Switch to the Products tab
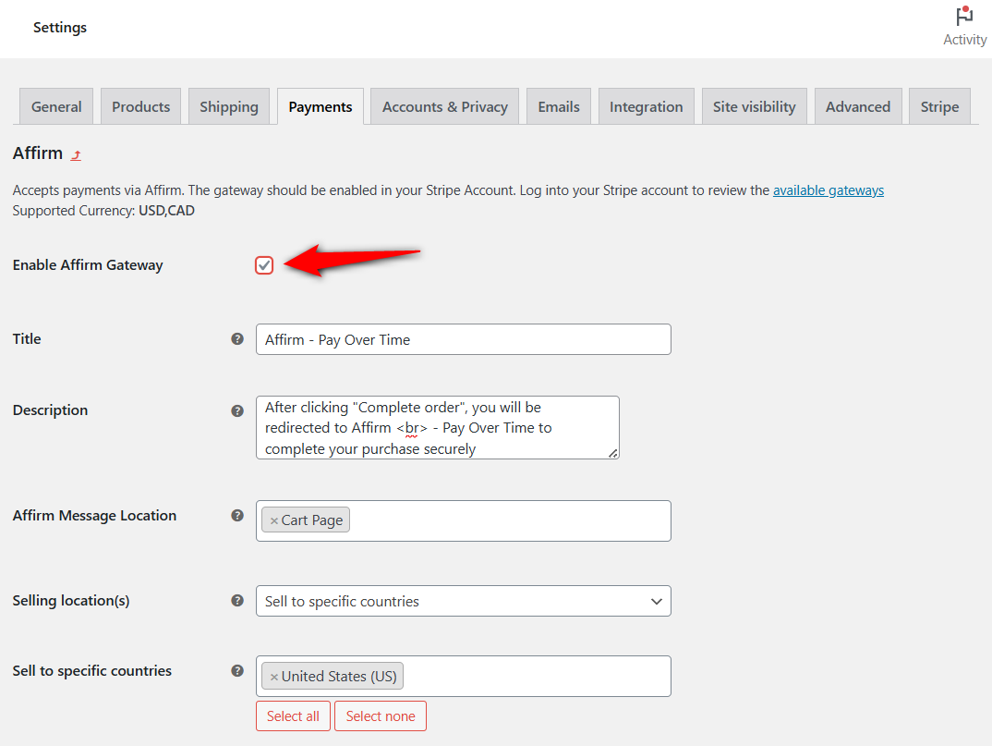The image size is (992, 746). tap(141, 106)
